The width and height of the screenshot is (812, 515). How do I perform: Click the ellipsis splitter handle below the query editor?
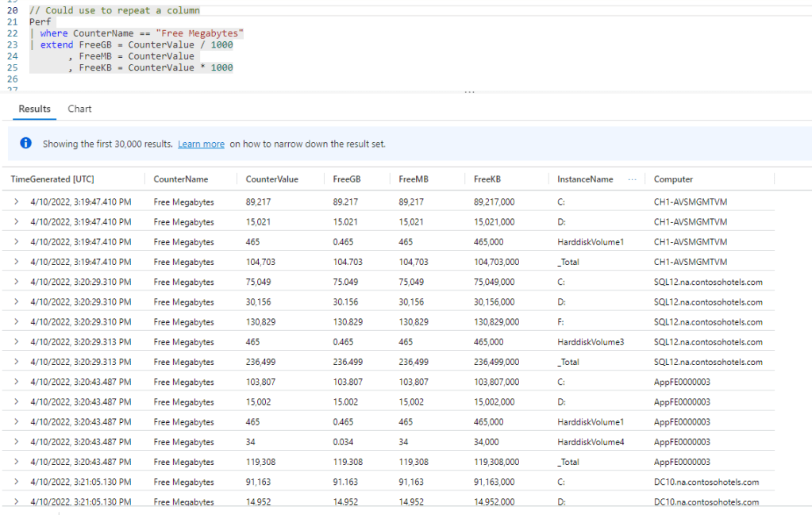469,92
